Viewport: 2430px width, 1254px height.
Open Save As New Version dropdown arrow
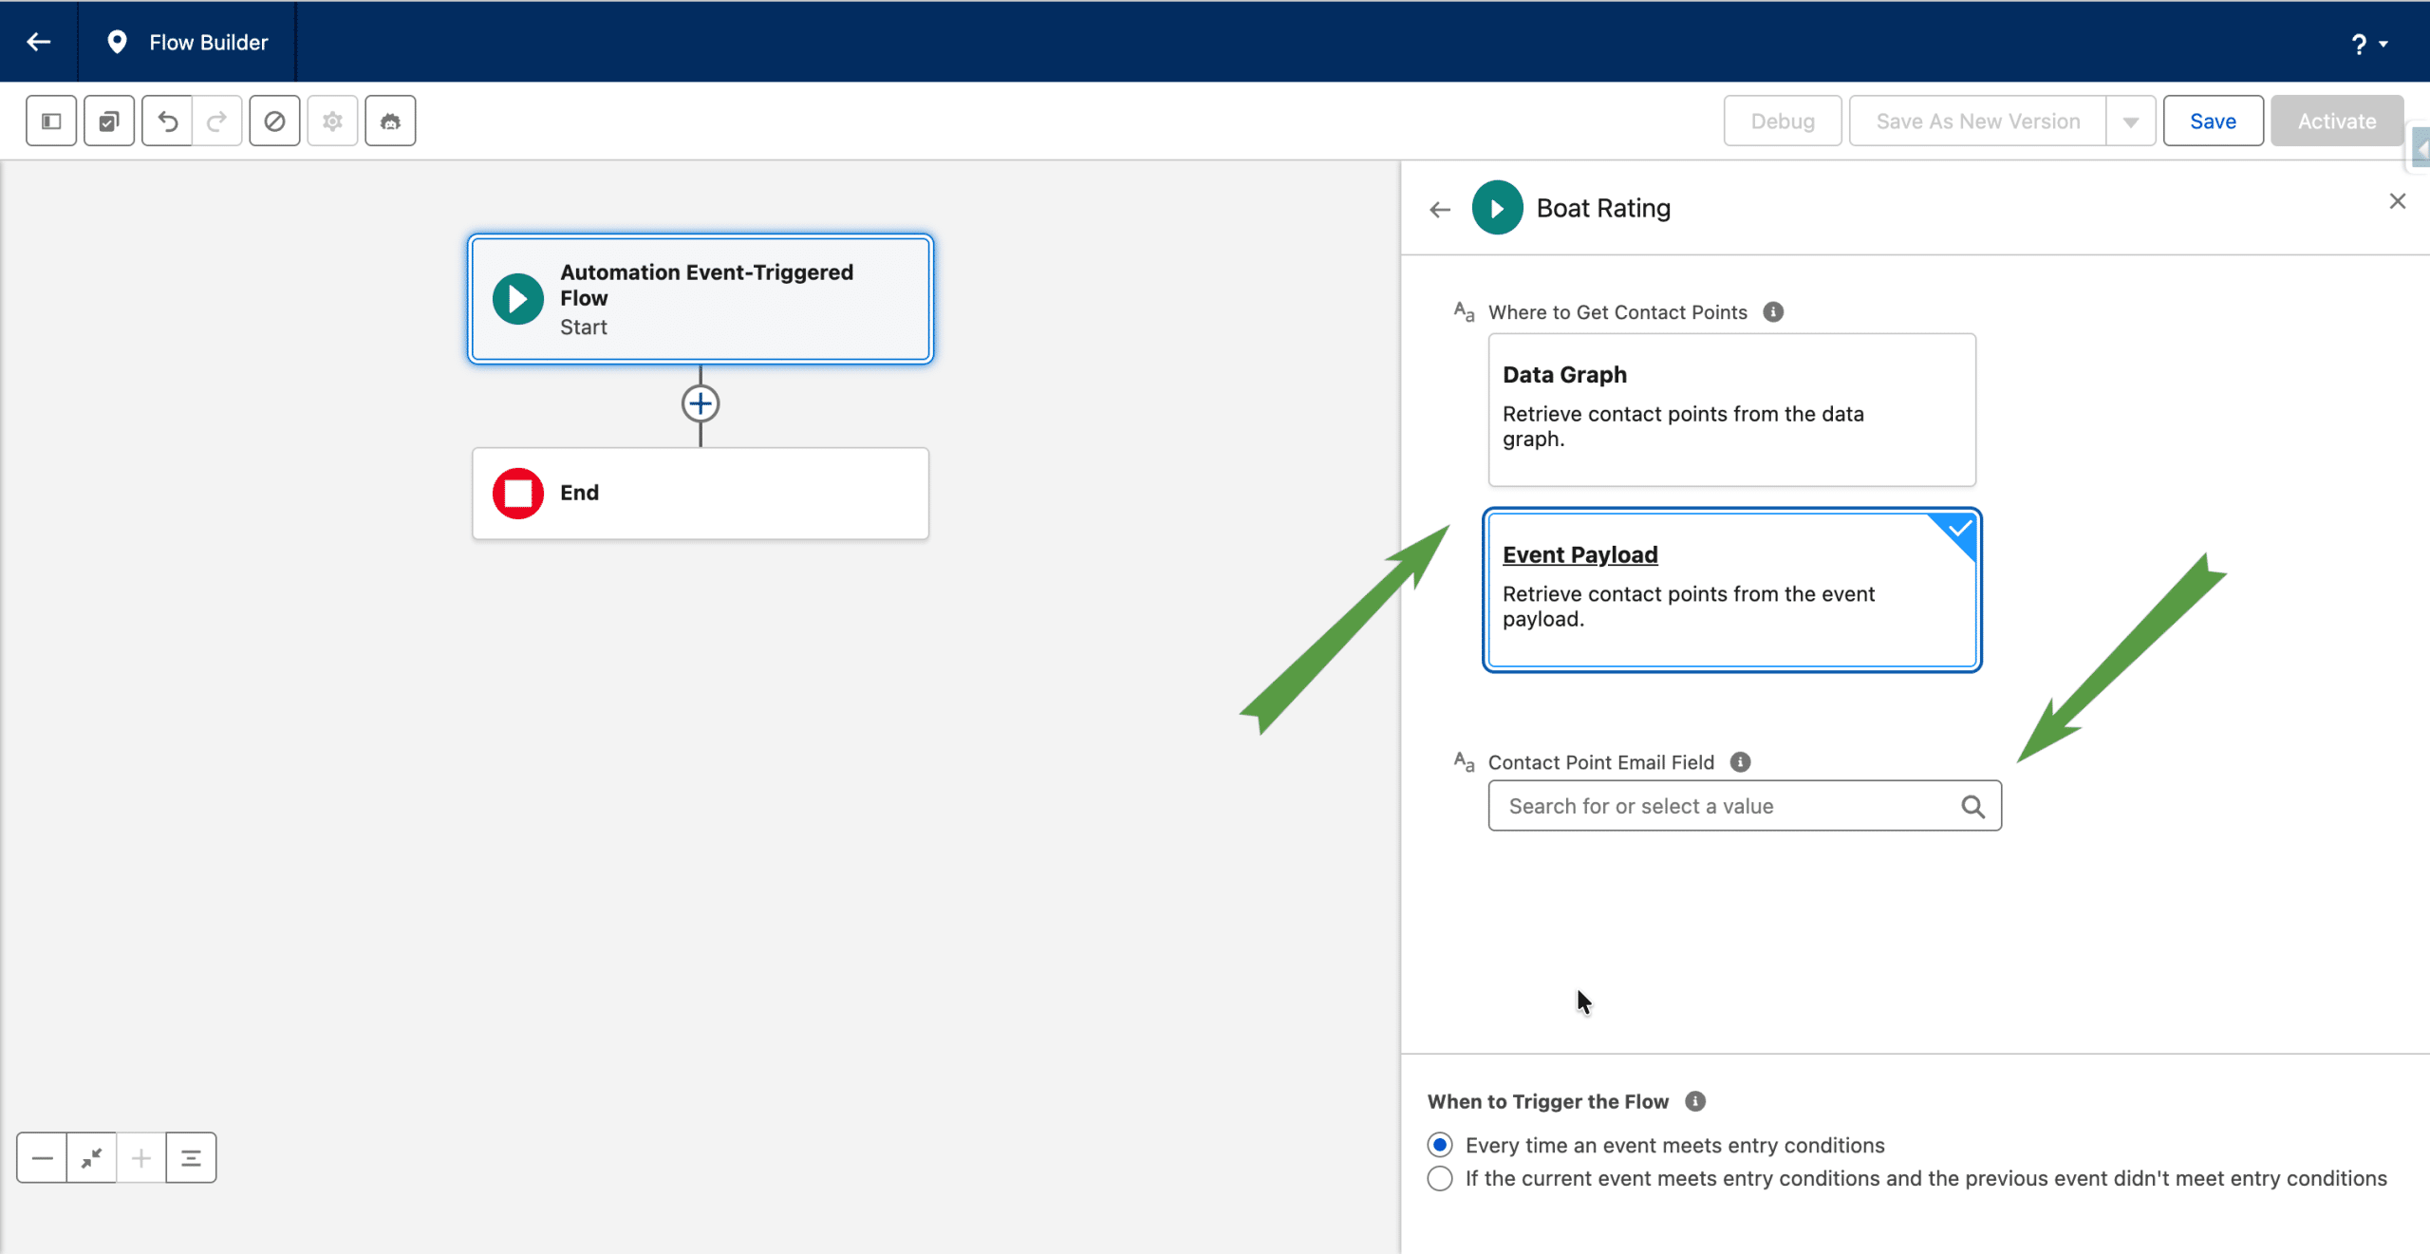pos(2131,122)
